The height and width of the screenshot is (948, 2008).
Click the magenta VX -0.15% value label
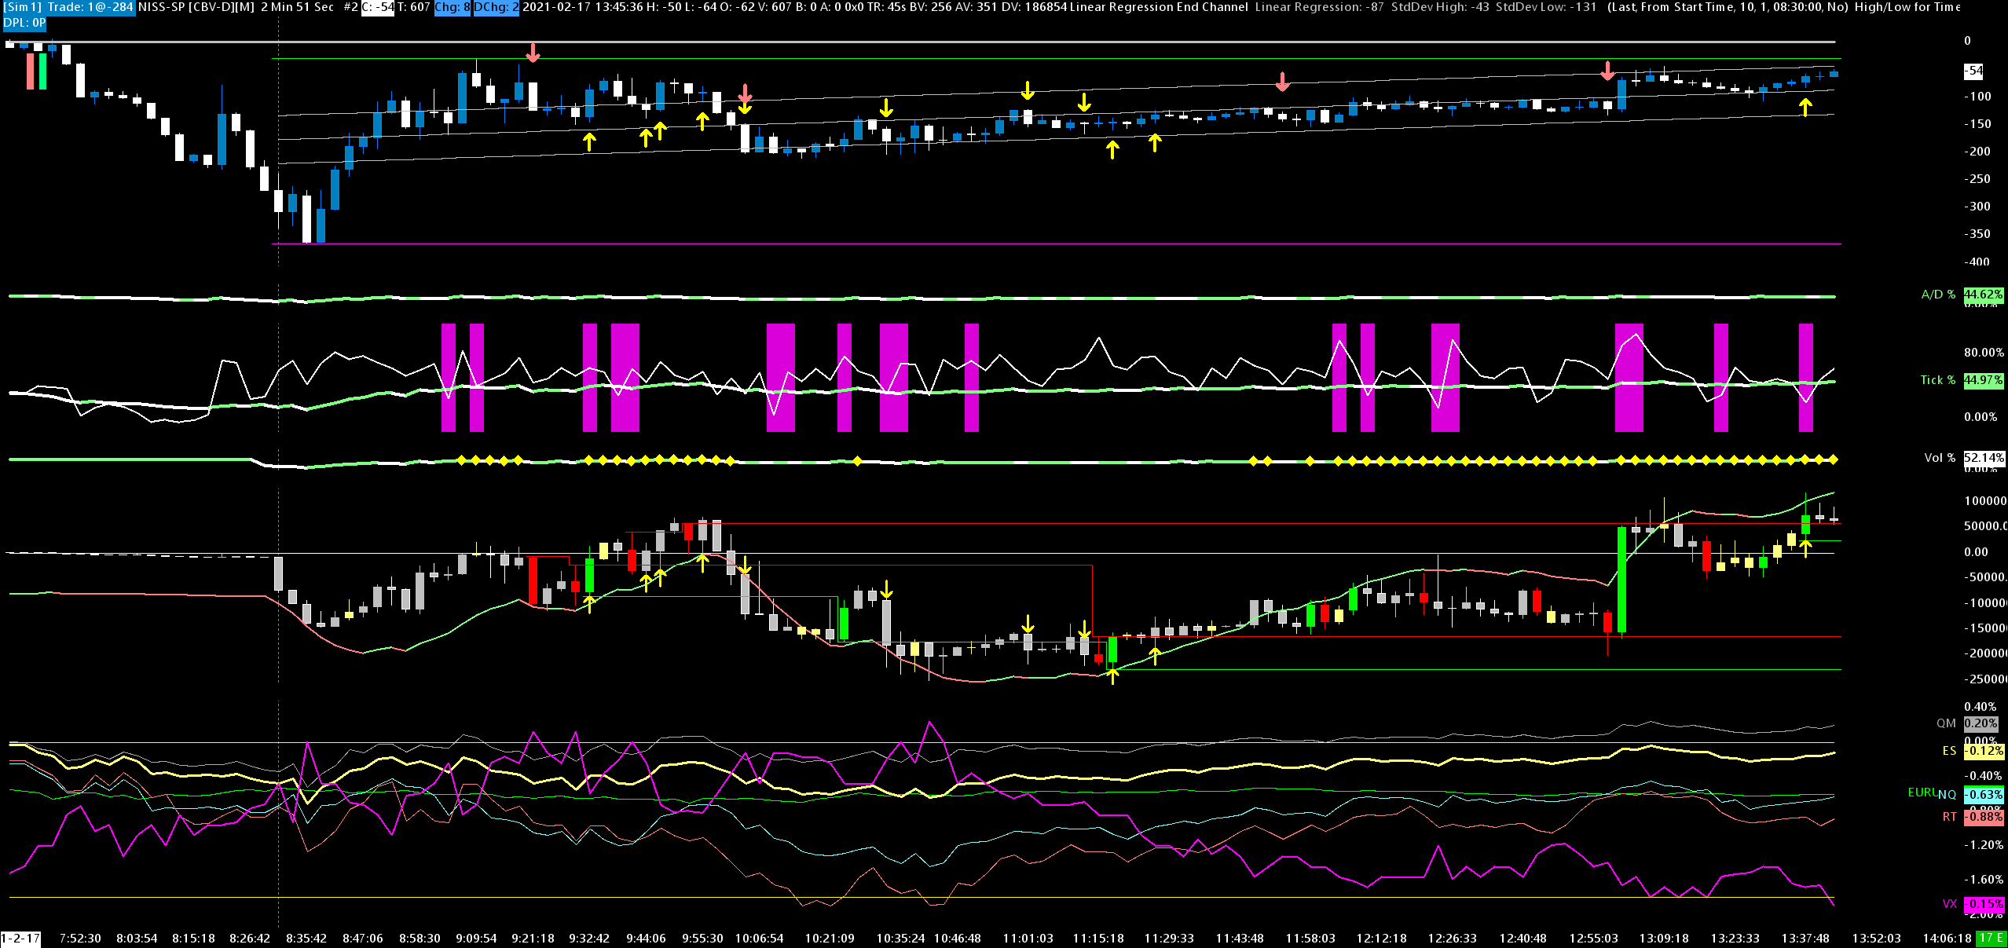[x=1983, y=904]
